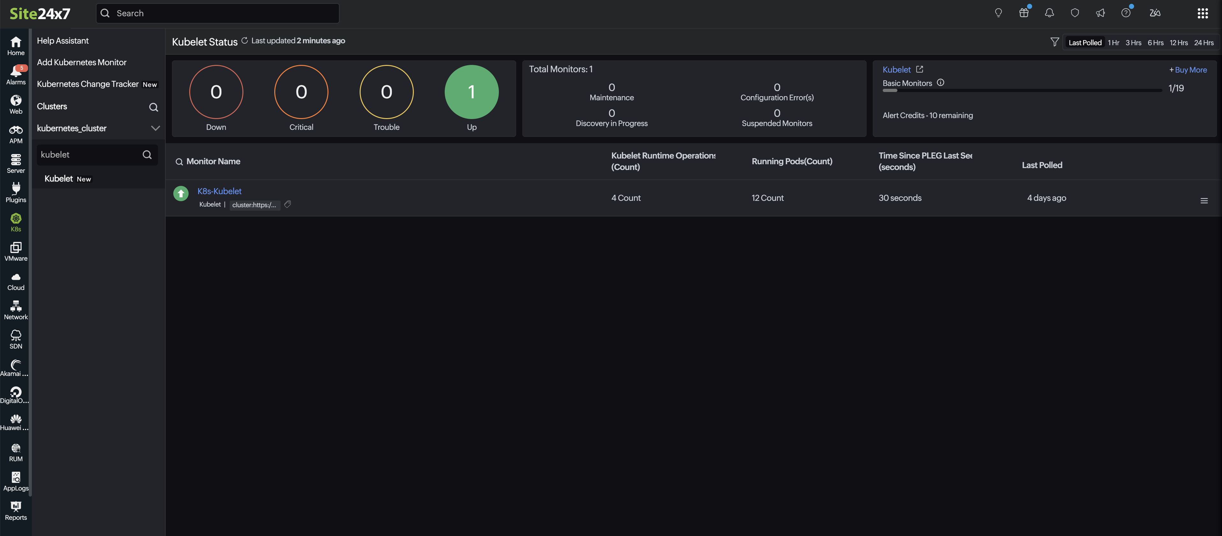Open the apps grid launcher

1203,13
